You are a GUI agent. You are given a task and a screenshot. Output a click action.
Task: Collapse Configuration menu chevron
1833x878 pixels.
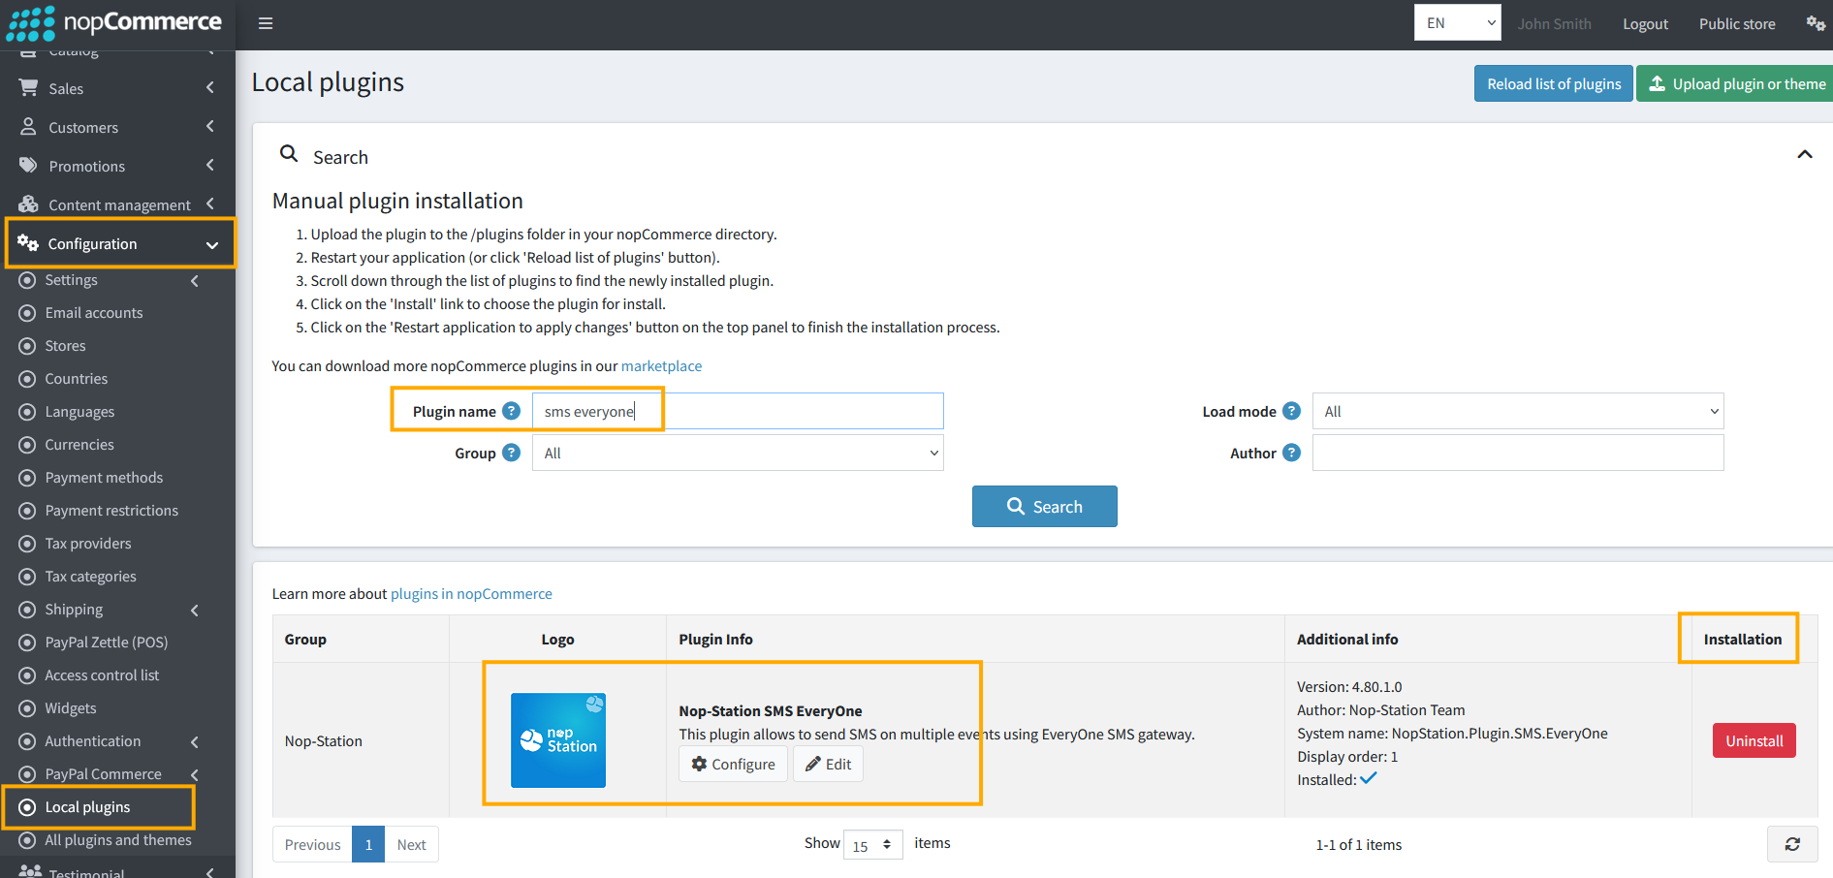tap(212, 244)
